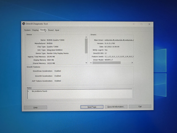Go to the Input tab
Viewport: 177px width, 133px height.
(57, 30)
